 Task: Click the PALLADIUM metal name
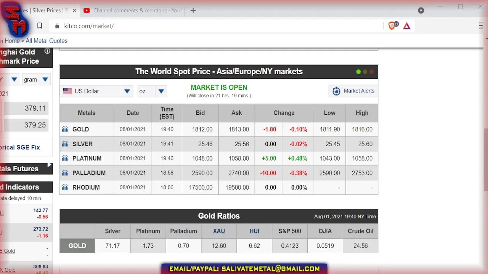coord(89,173)
